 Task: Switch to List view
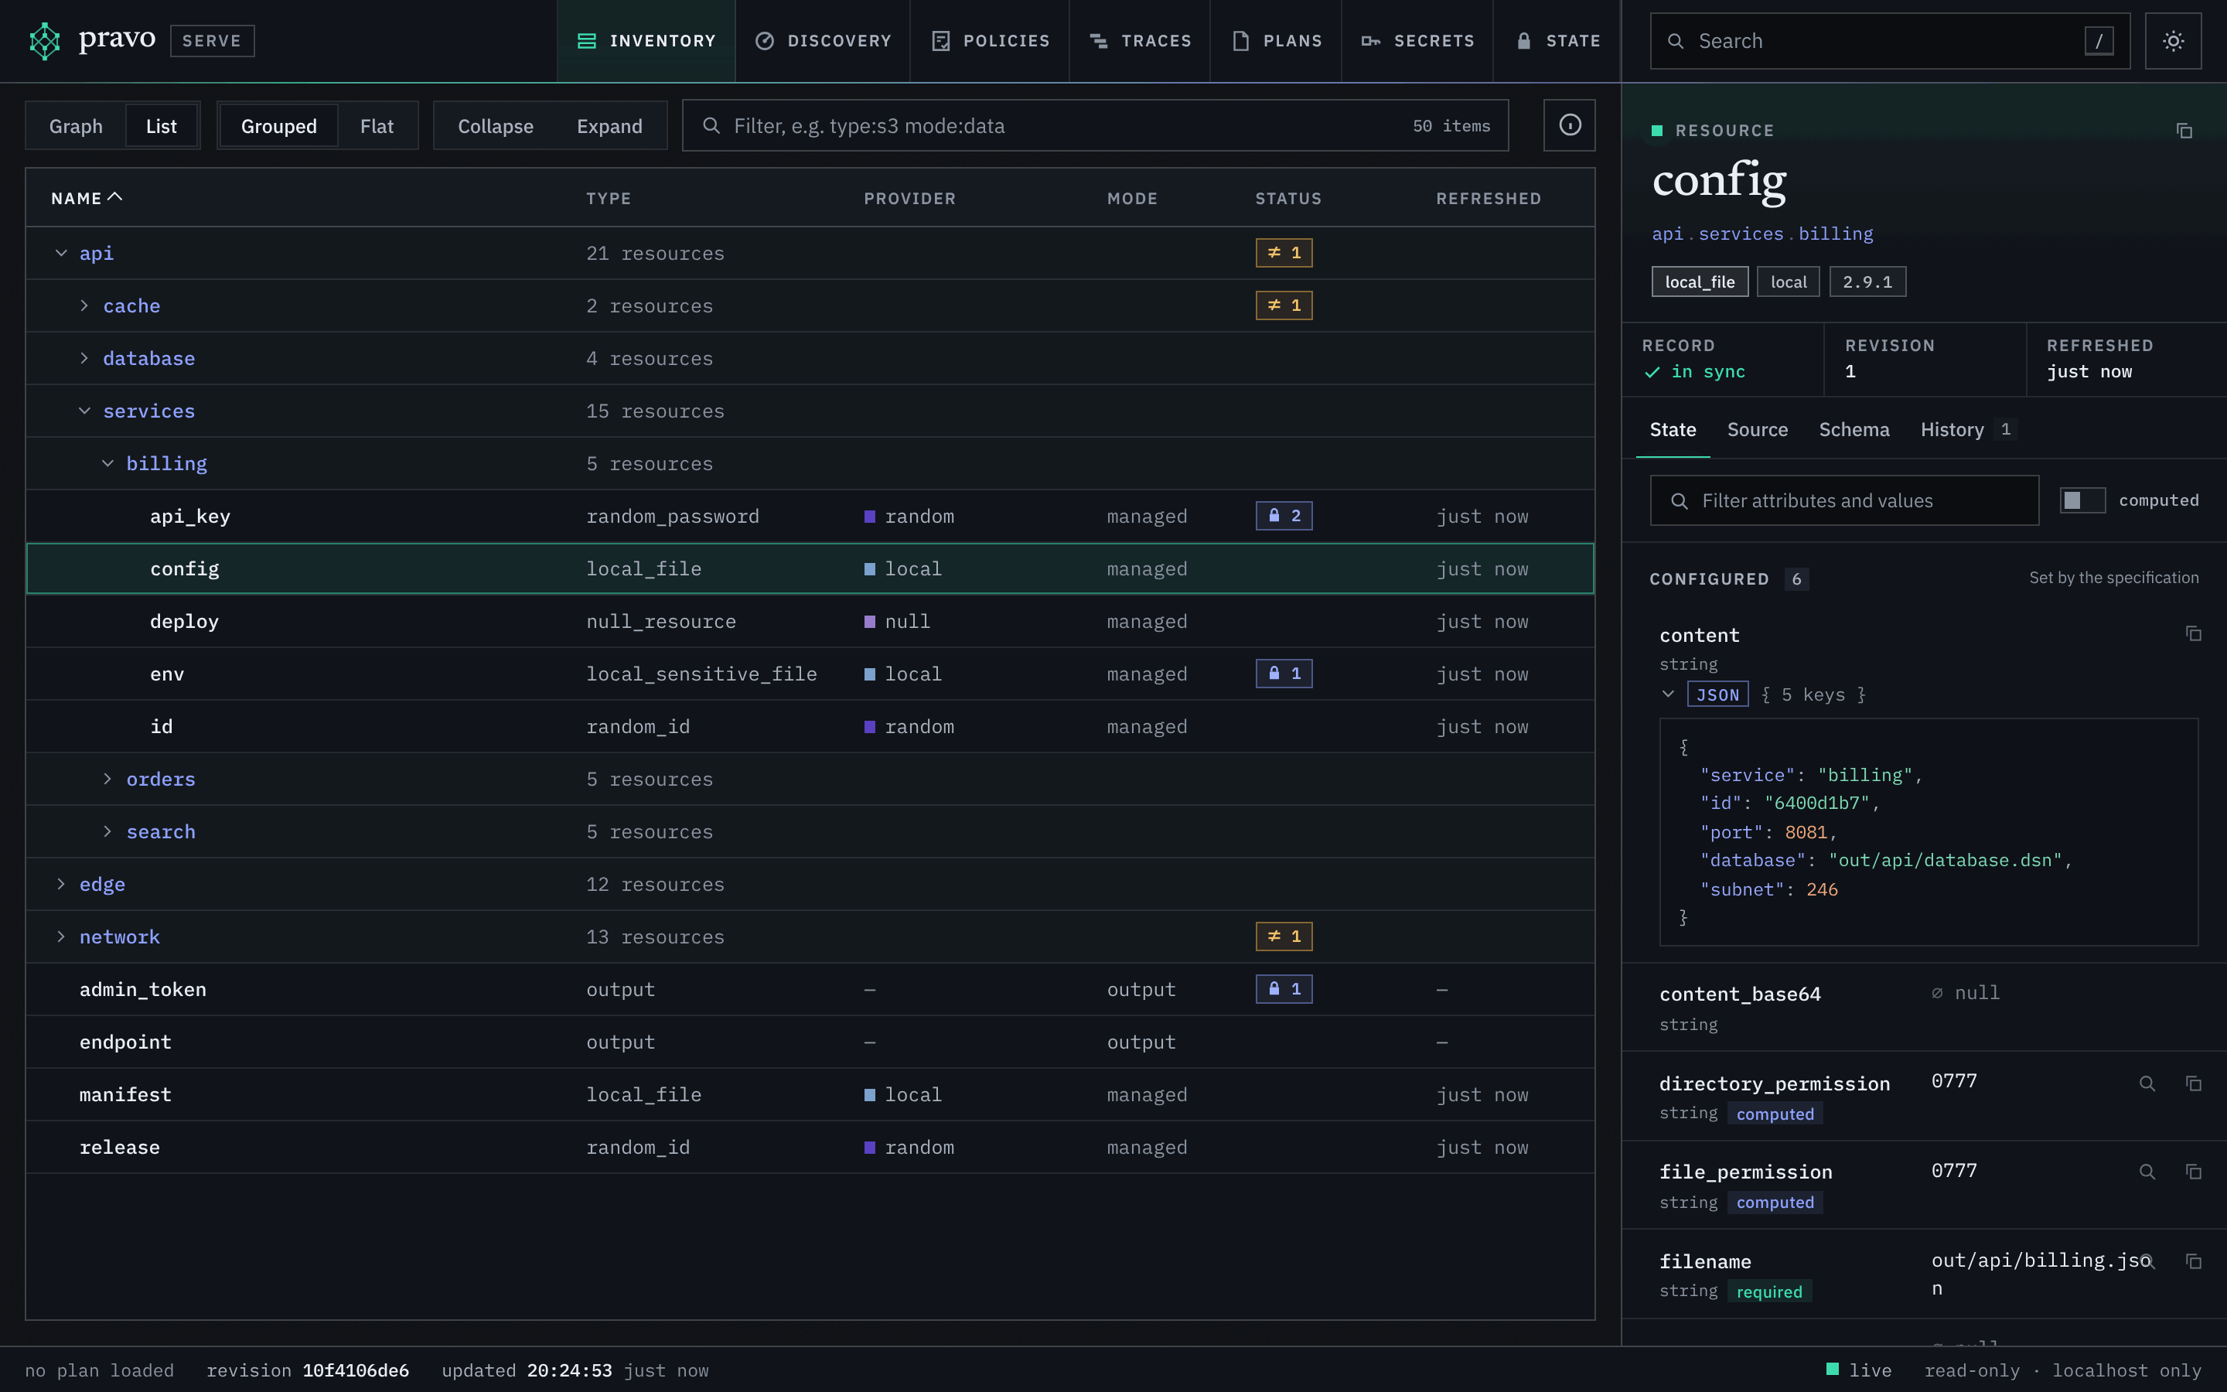161,126
